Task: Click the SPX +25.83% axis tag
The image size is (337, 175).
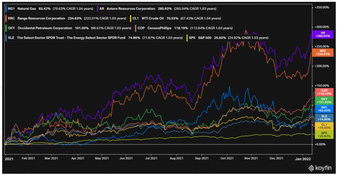Action: [324, 135]
